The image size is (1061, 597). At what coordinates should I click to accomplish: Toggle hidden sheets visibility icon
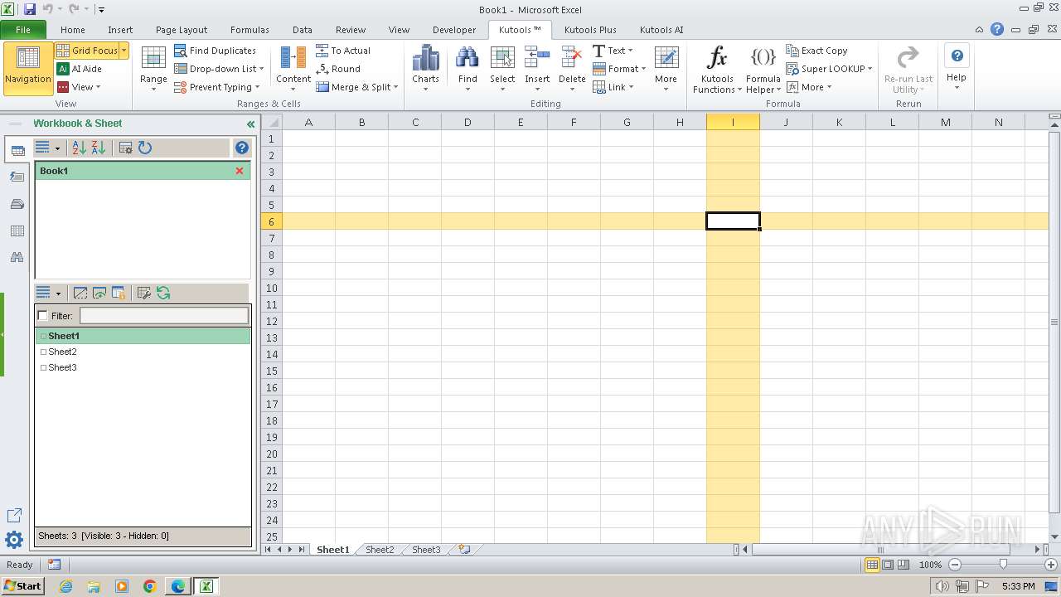[99, 293]
